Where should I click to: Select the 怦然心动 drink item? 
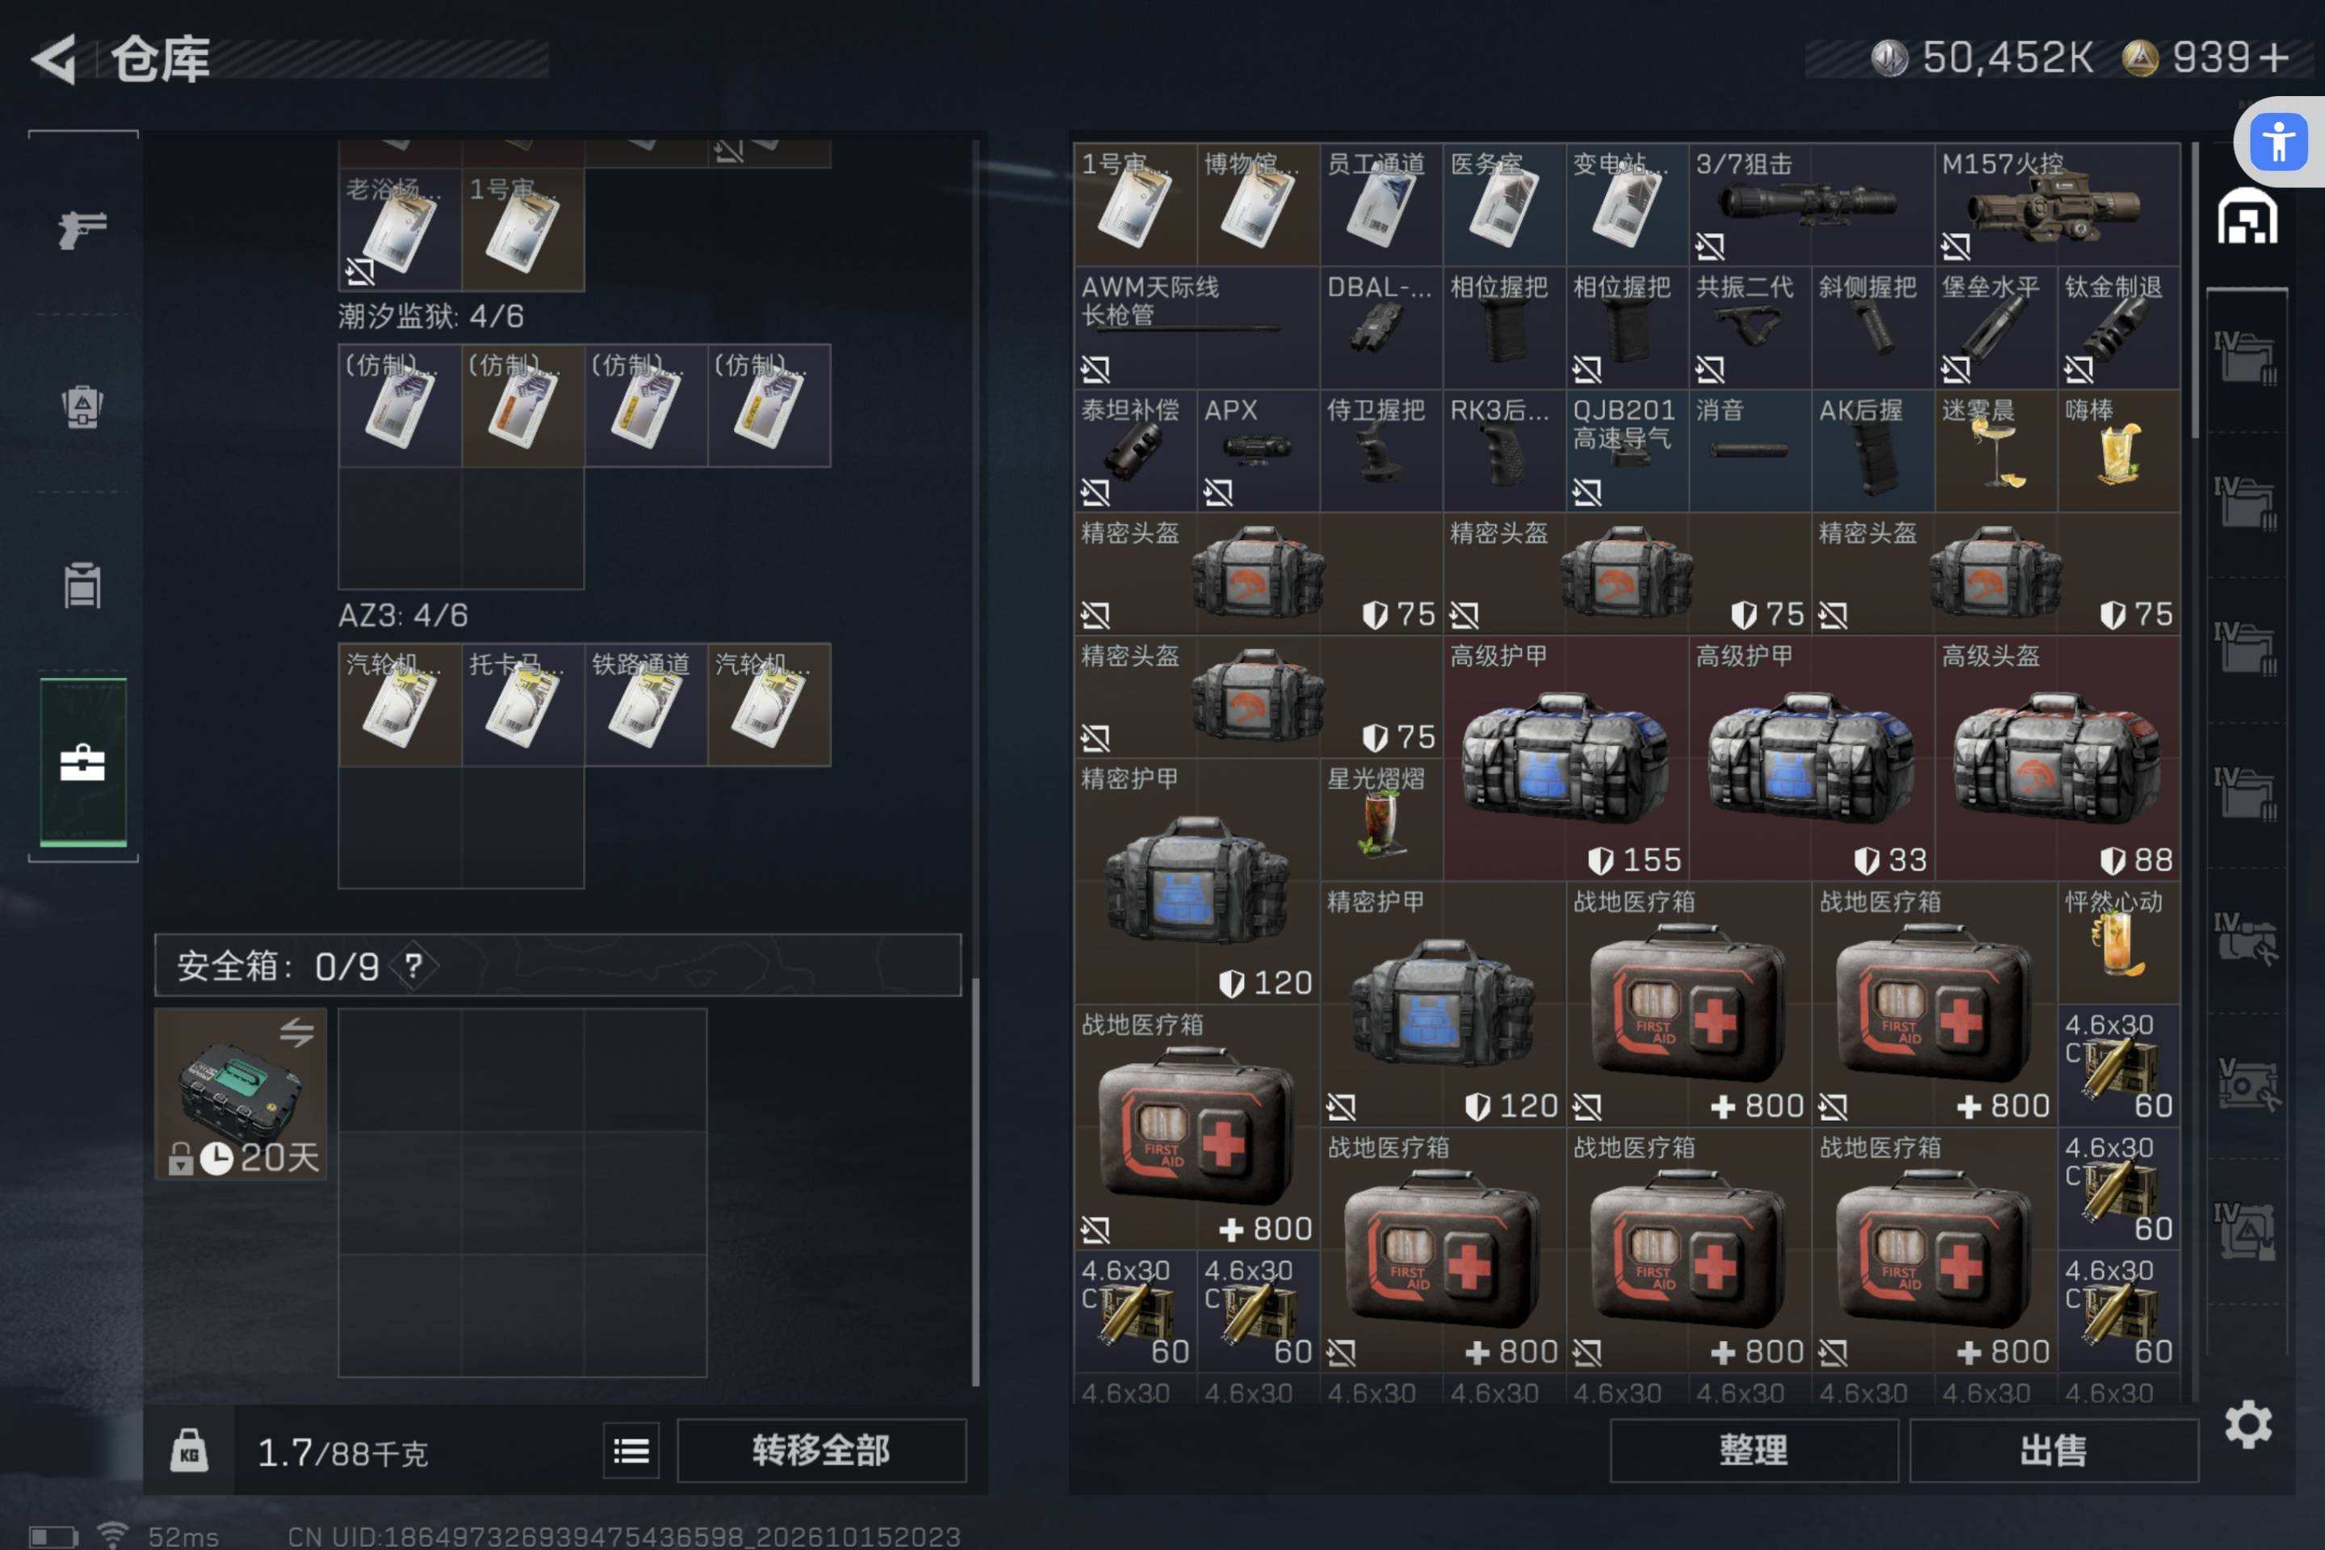[2118, 942]
